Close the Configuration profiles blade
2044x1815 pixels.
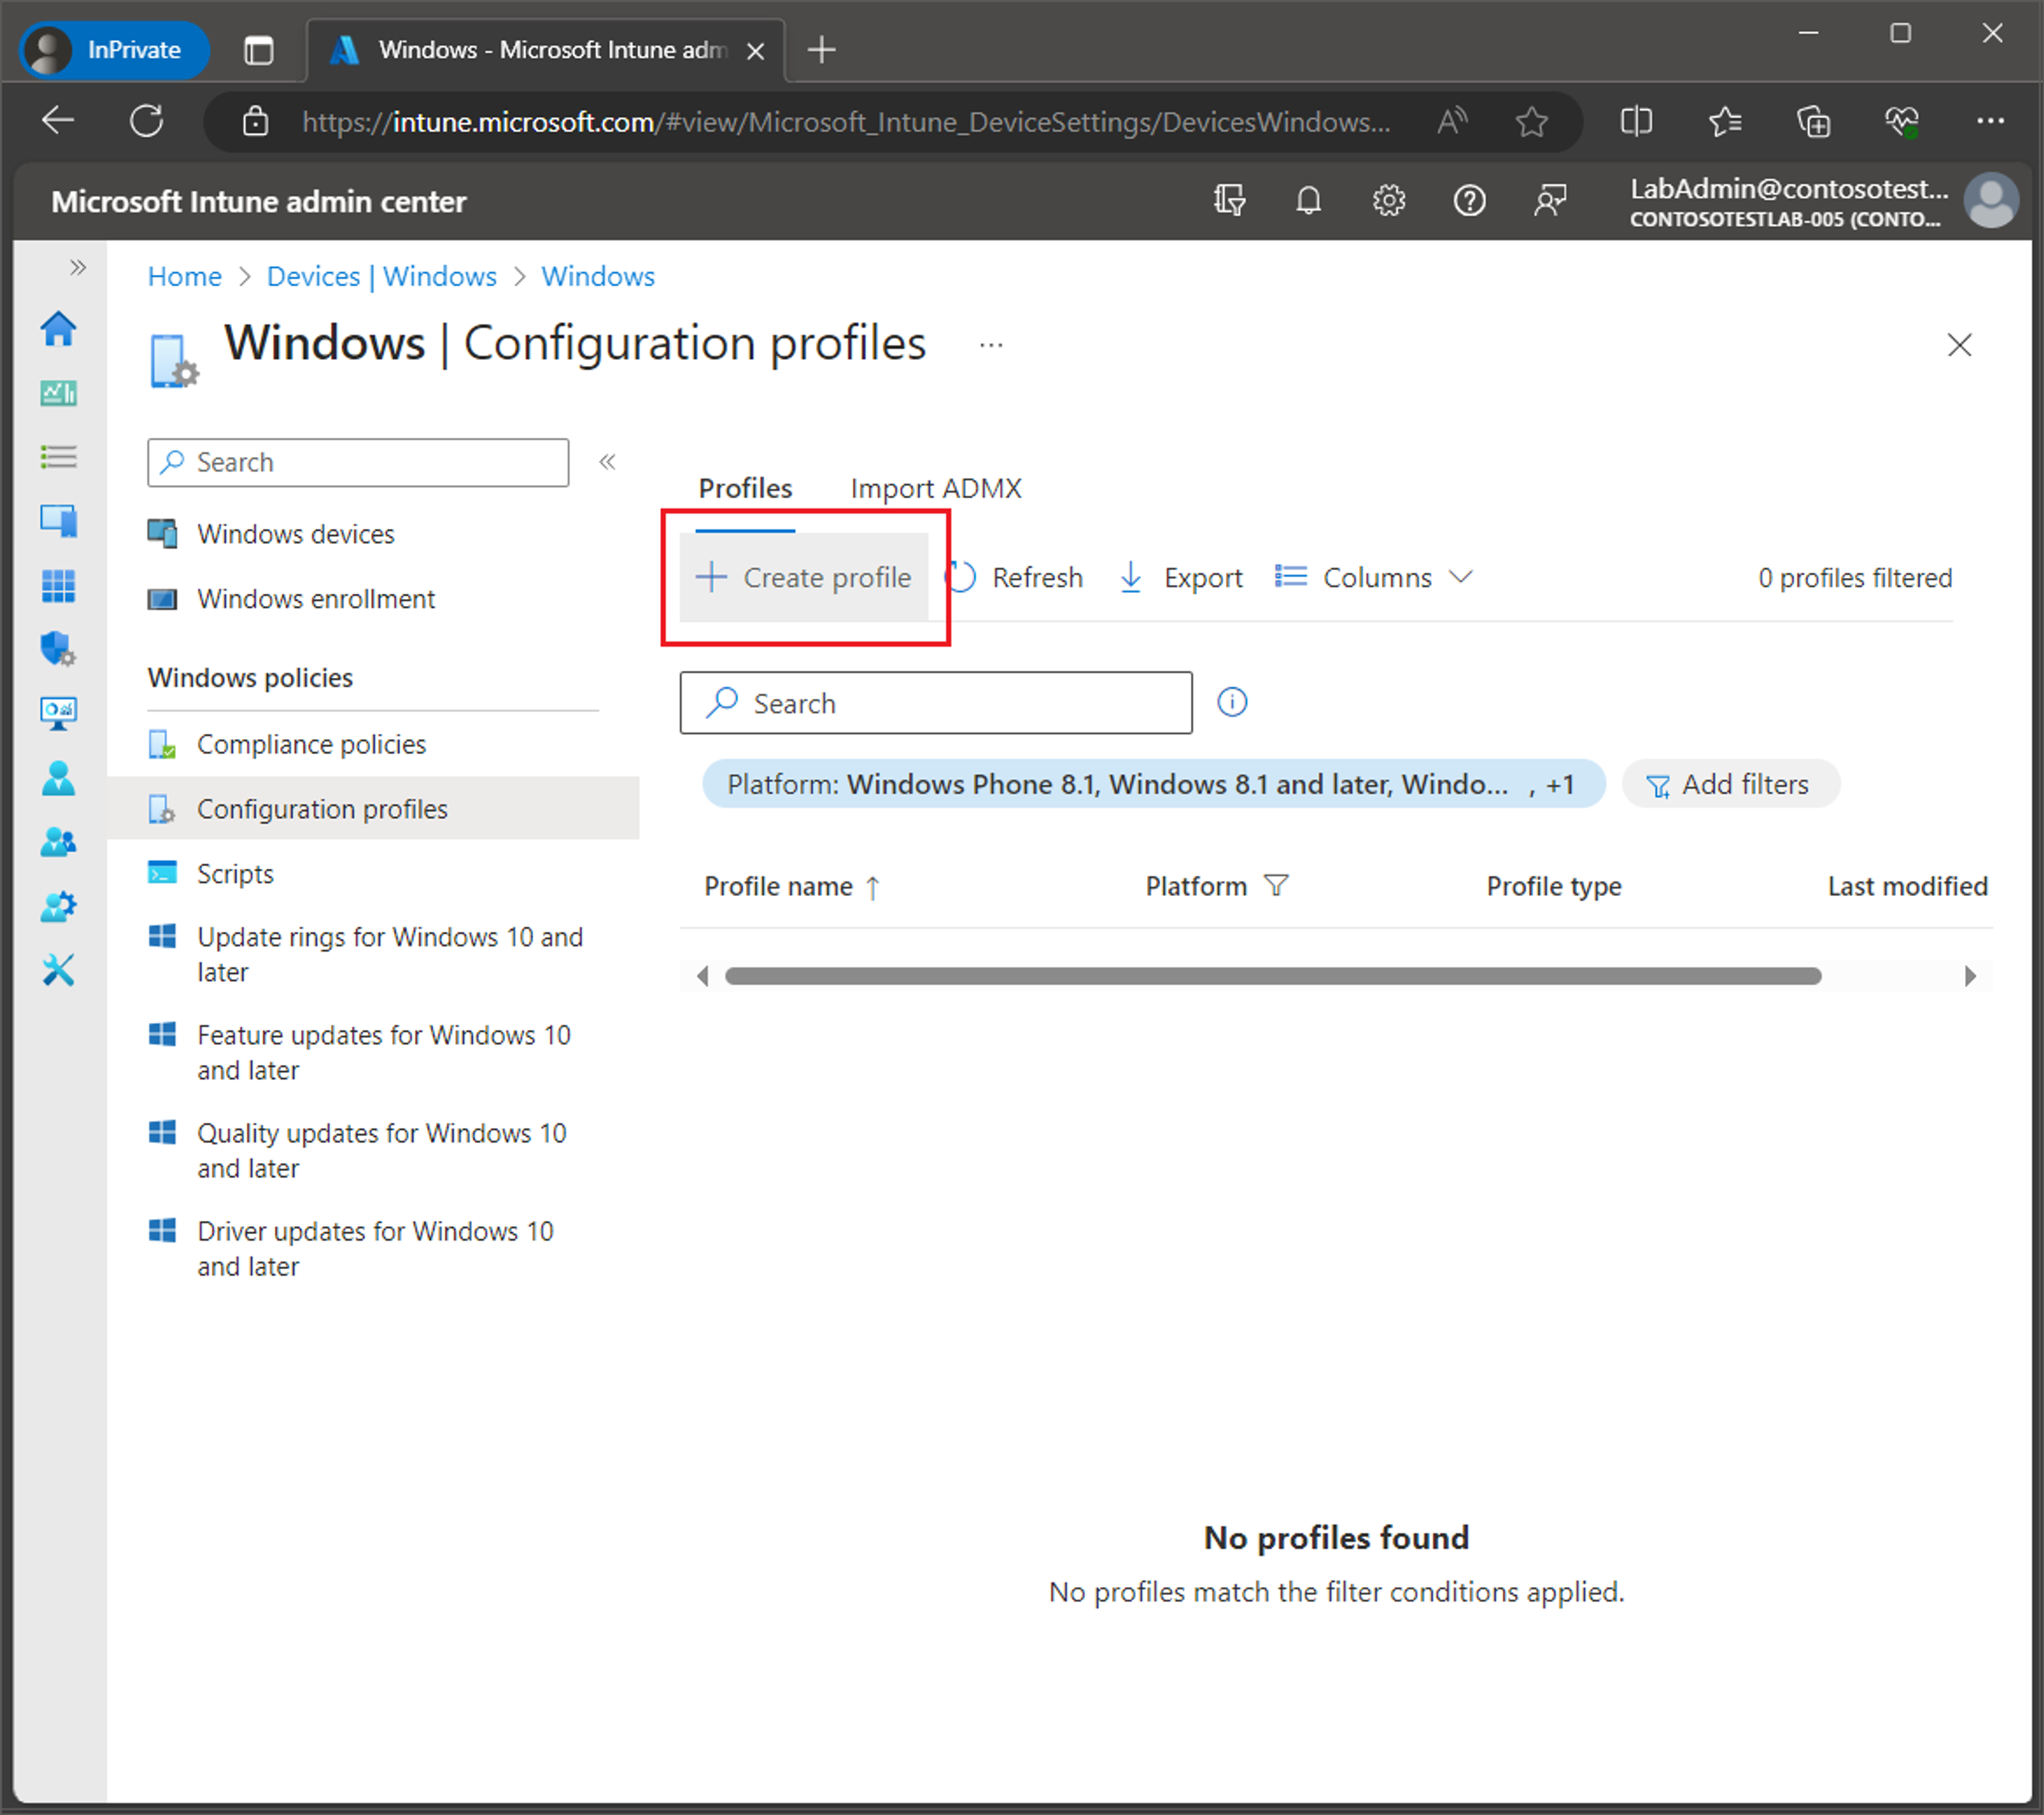pyautogui.click(x=1959, y=345)
